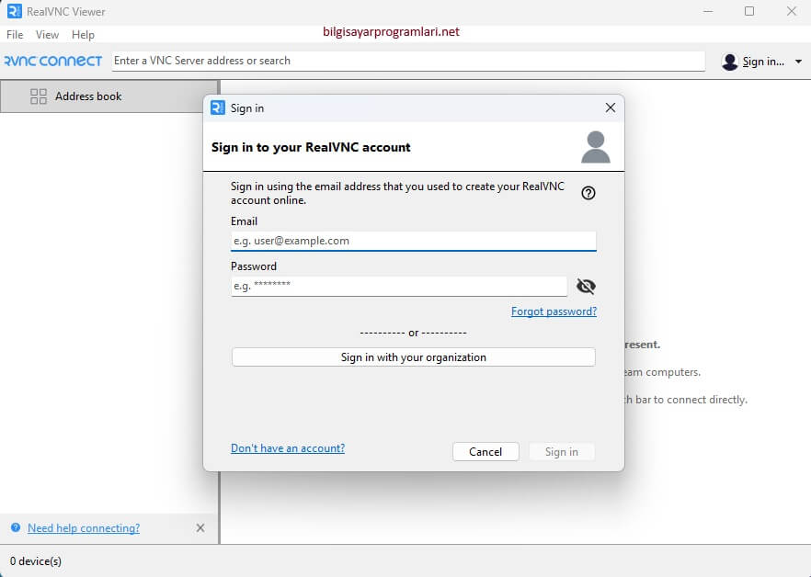Click the Address book grid icon
This screenshot has height=577, width=811.
pyautogui.click(x=39, y=96)
